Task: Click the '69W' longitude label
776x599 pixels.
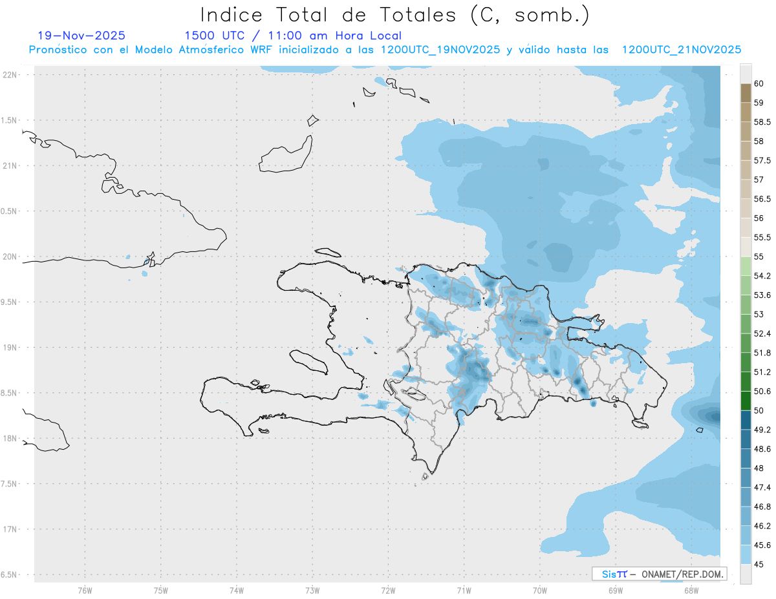Action: [616, 590]
